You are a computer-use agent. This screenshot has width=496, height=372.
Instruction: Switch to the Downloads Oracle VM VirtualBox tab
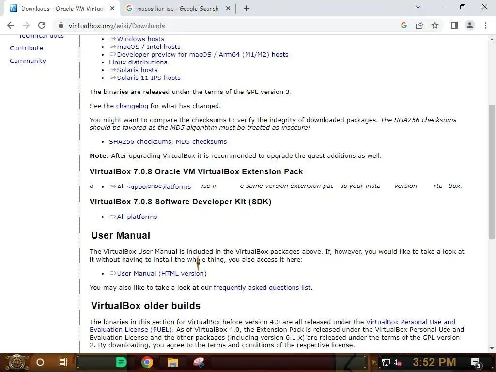62,9
